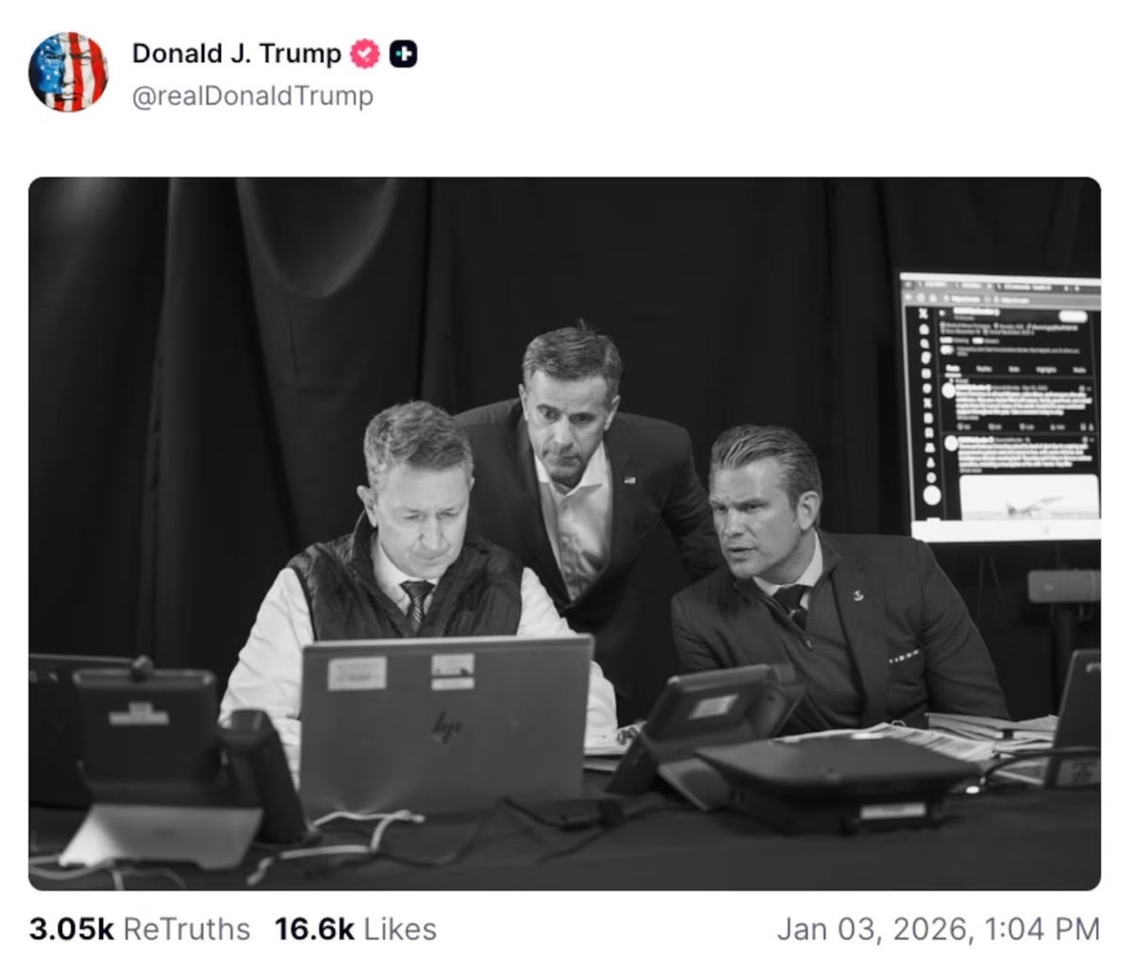Viewport: 1132px width, 968px height.
Task: Click the black plus badge beside name
Action: [404, 55]
